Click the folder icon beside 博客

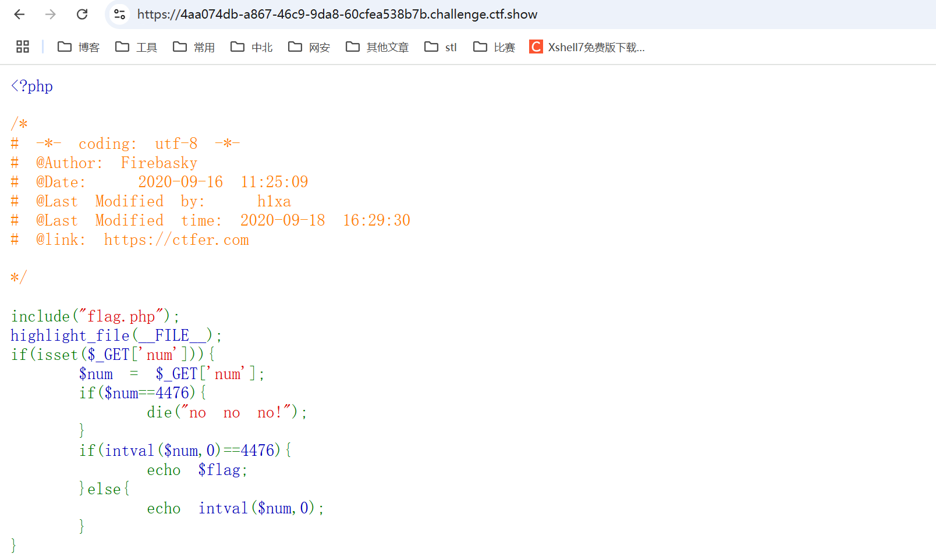click(x=64, y=47)
